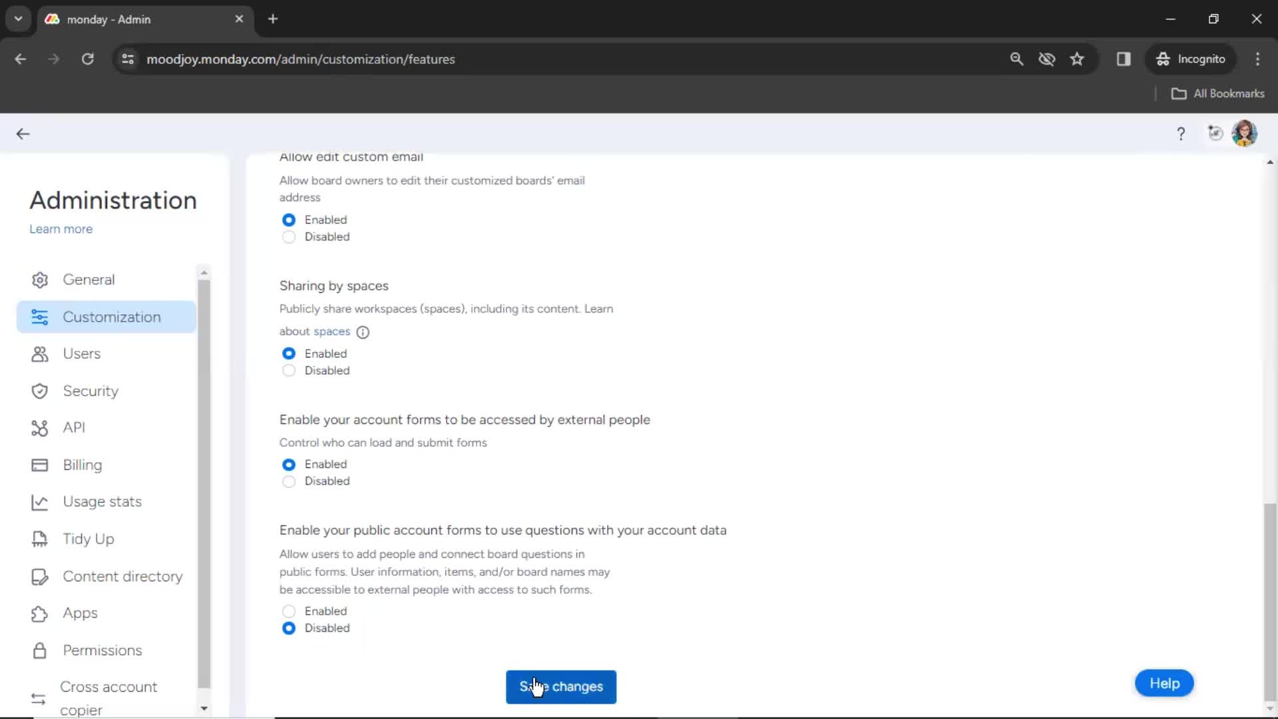Click Save changes button

[x=562, y=686]
